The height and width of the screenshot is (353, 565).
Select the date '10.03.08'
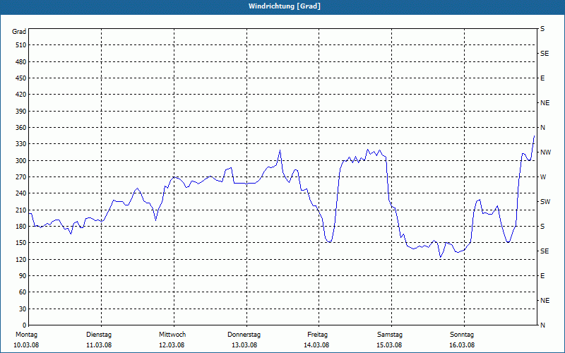[26, 345]
